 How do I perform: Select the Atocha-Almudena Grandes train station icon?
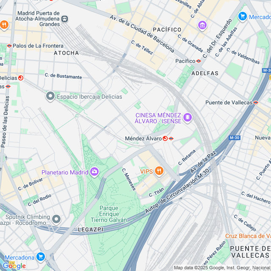tap(65, 19)
